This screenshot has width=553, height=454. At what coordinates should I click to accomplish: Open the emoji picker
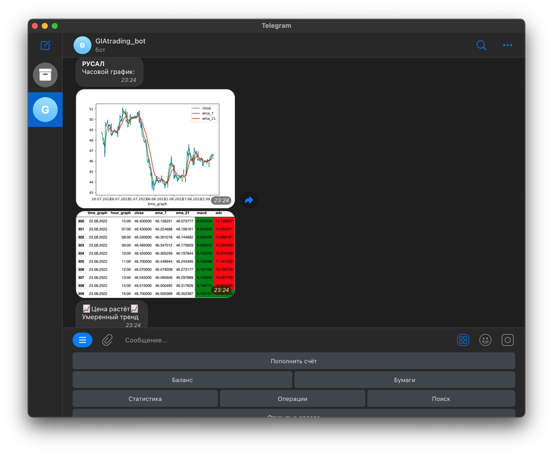tap(485, 340)
